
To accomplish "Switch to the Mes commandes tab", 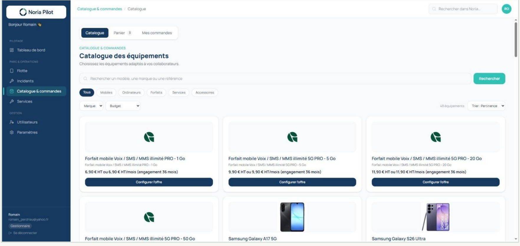I will [x=157, y=33].
